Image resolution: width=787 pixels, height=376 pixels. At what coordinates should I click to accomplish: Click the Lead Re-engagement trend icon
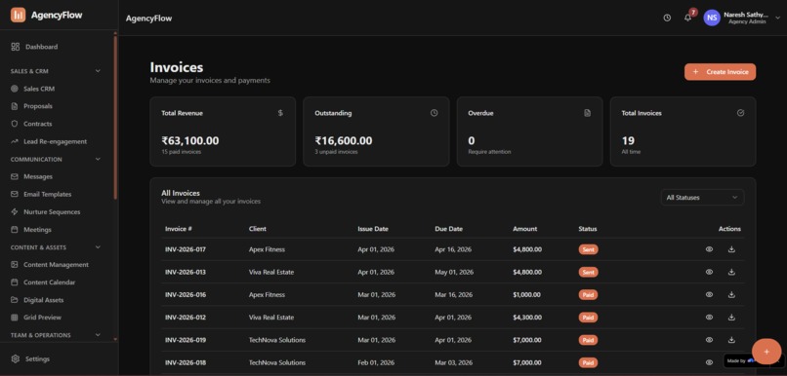pos(14,141)
